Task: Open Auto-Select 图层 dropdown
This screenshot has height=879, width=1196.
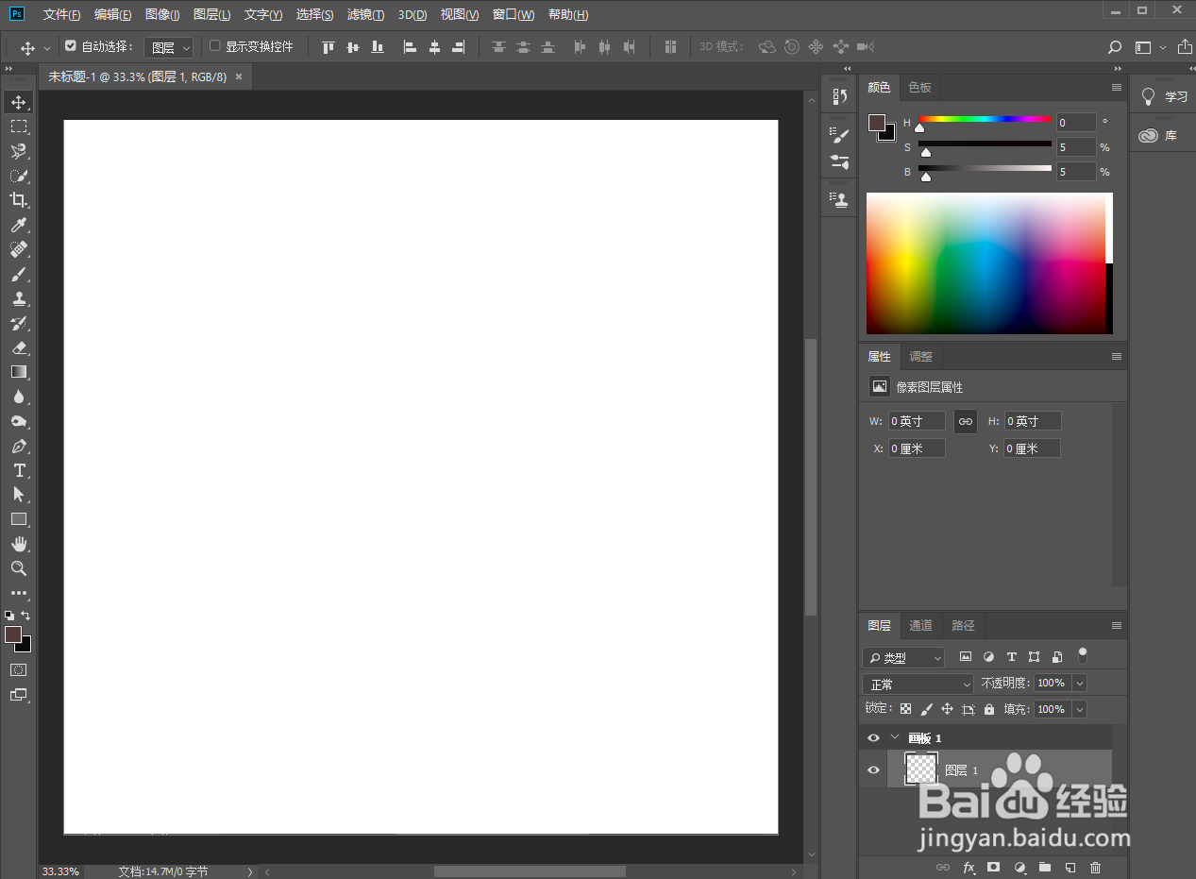Action: (x=169, y=47)
